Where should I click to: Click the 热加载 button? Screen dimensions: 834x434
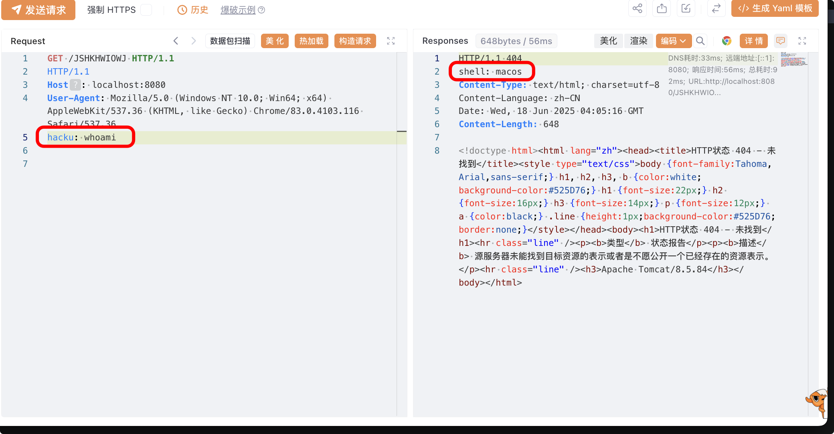point(312,41)
